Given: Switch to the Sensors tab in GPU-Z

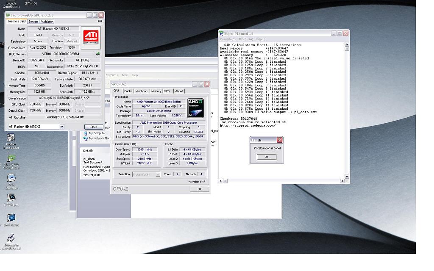Looking at the screenshot, I should coord(33,22).
